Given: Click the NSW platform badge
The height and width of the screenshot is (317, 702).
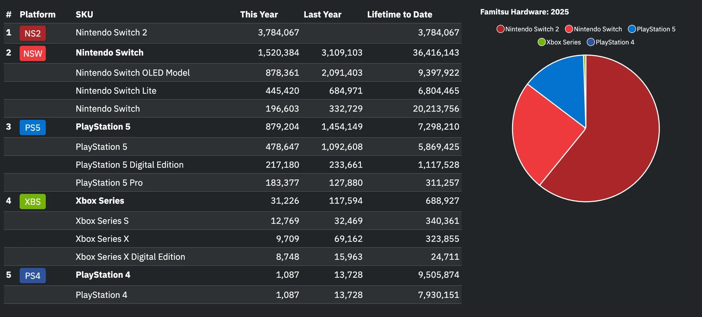Looking at the screenshot, I should 33,54.
